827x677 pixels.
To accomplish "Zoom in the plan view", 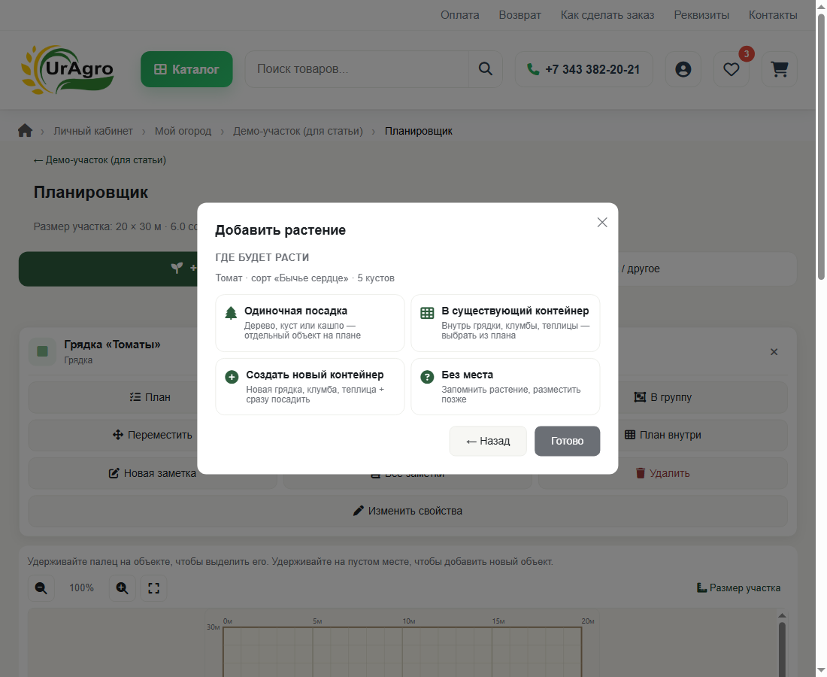I will coord(123,587).
